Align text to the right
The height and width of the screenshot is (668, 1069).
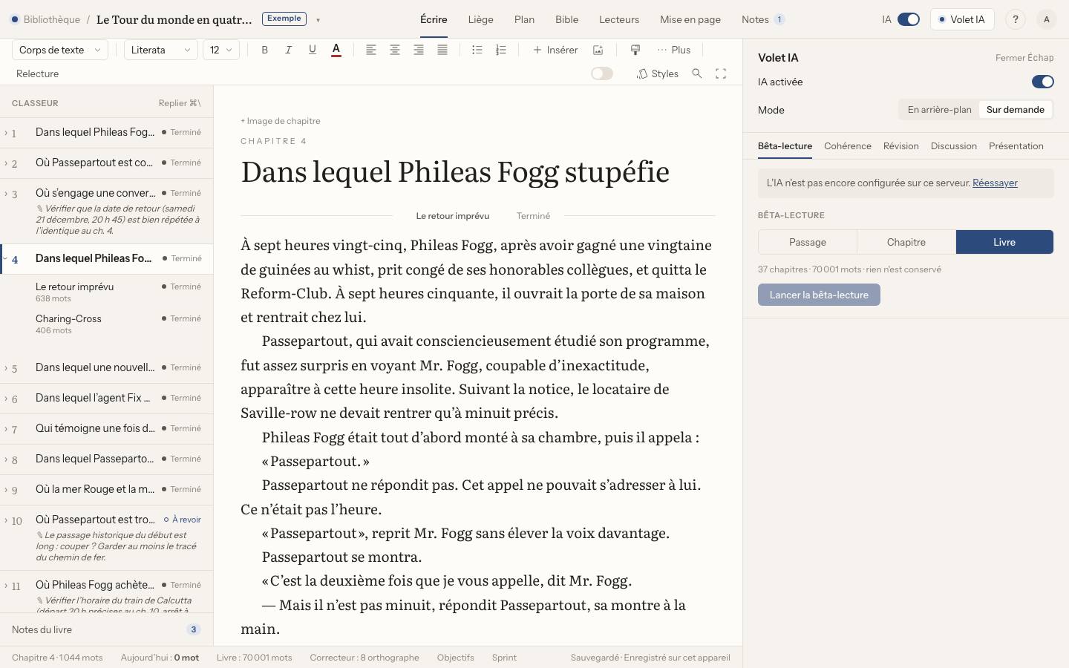tap(419, 50)
